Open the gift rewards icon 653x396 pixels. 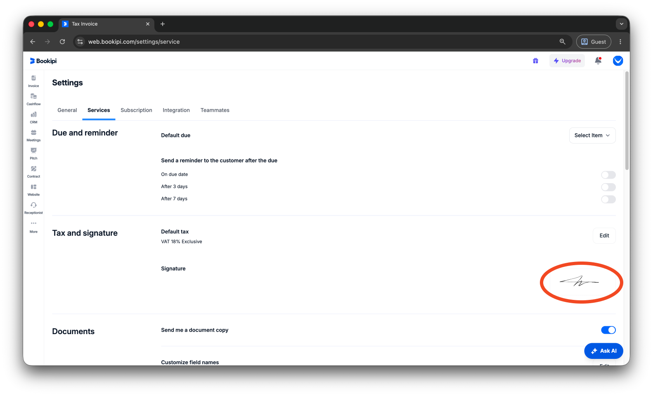[x=535, y=61]
